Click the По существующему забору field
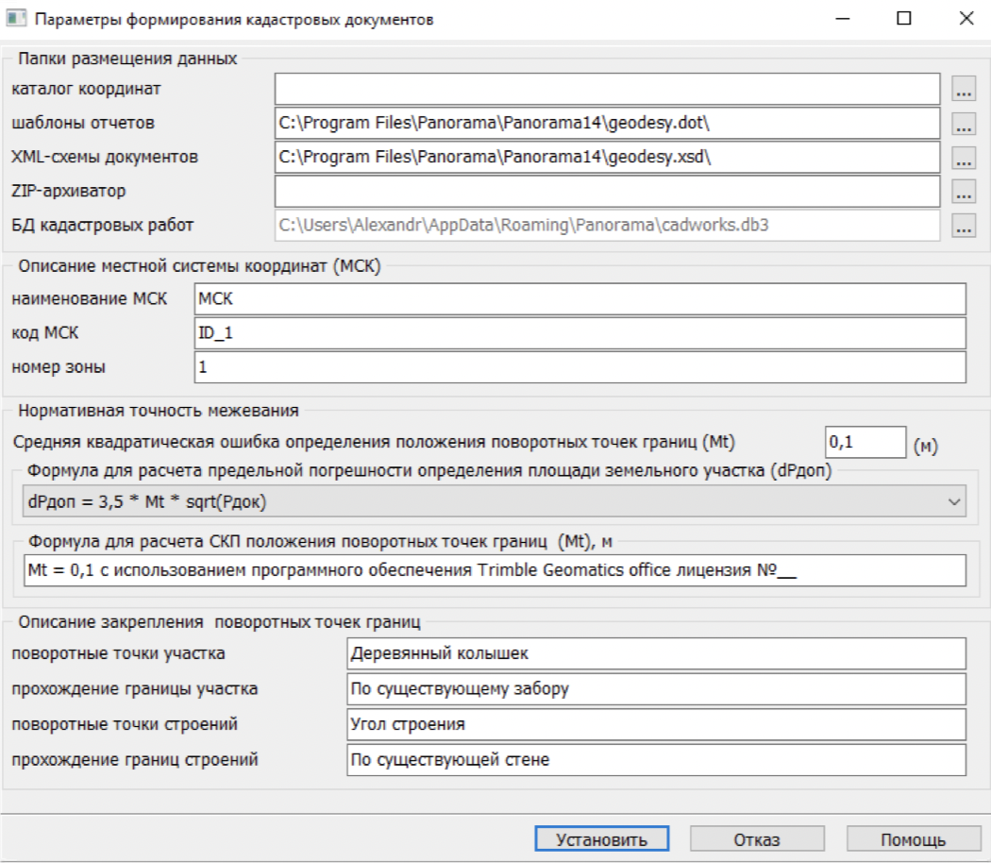The width and height of the screenshot is (991, 863). tap(656, 688)
